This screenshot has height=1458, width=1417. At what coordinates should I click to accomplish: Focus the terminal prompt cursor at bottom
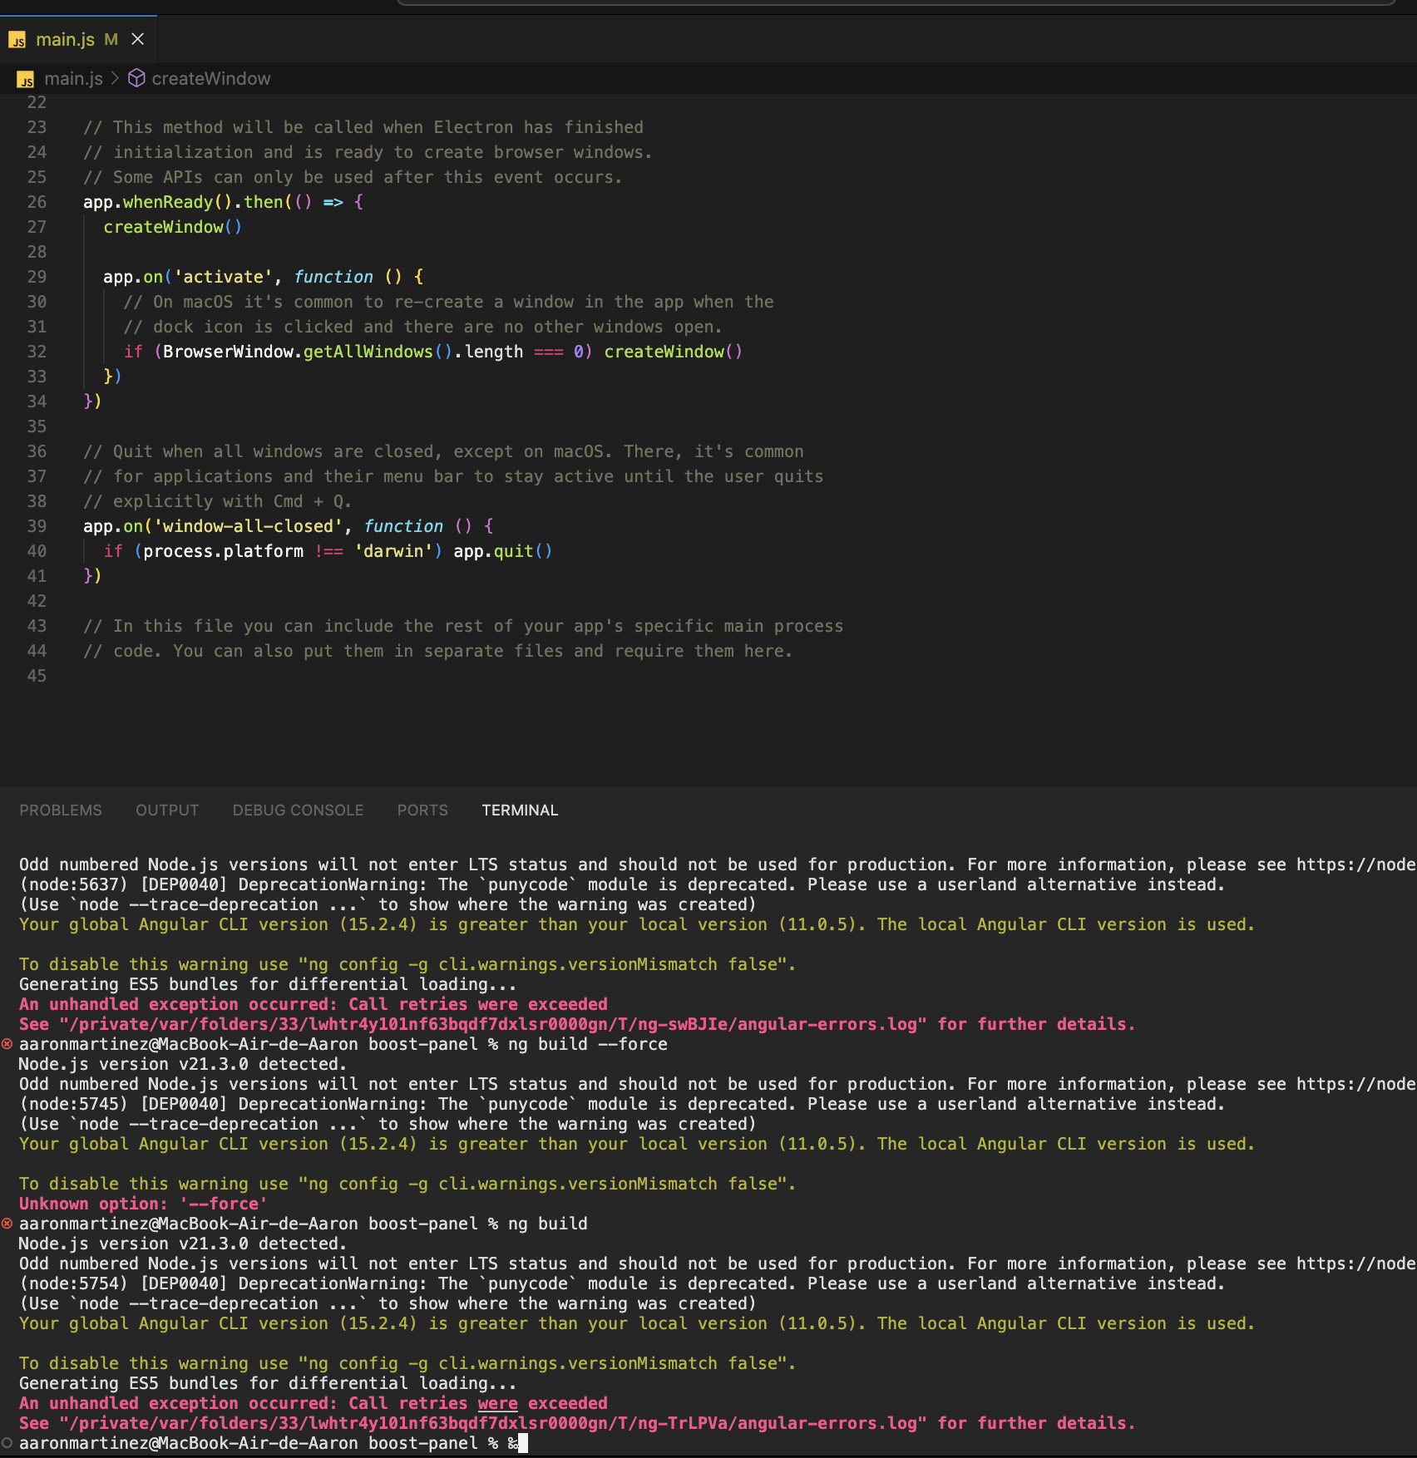(522, 1443)
